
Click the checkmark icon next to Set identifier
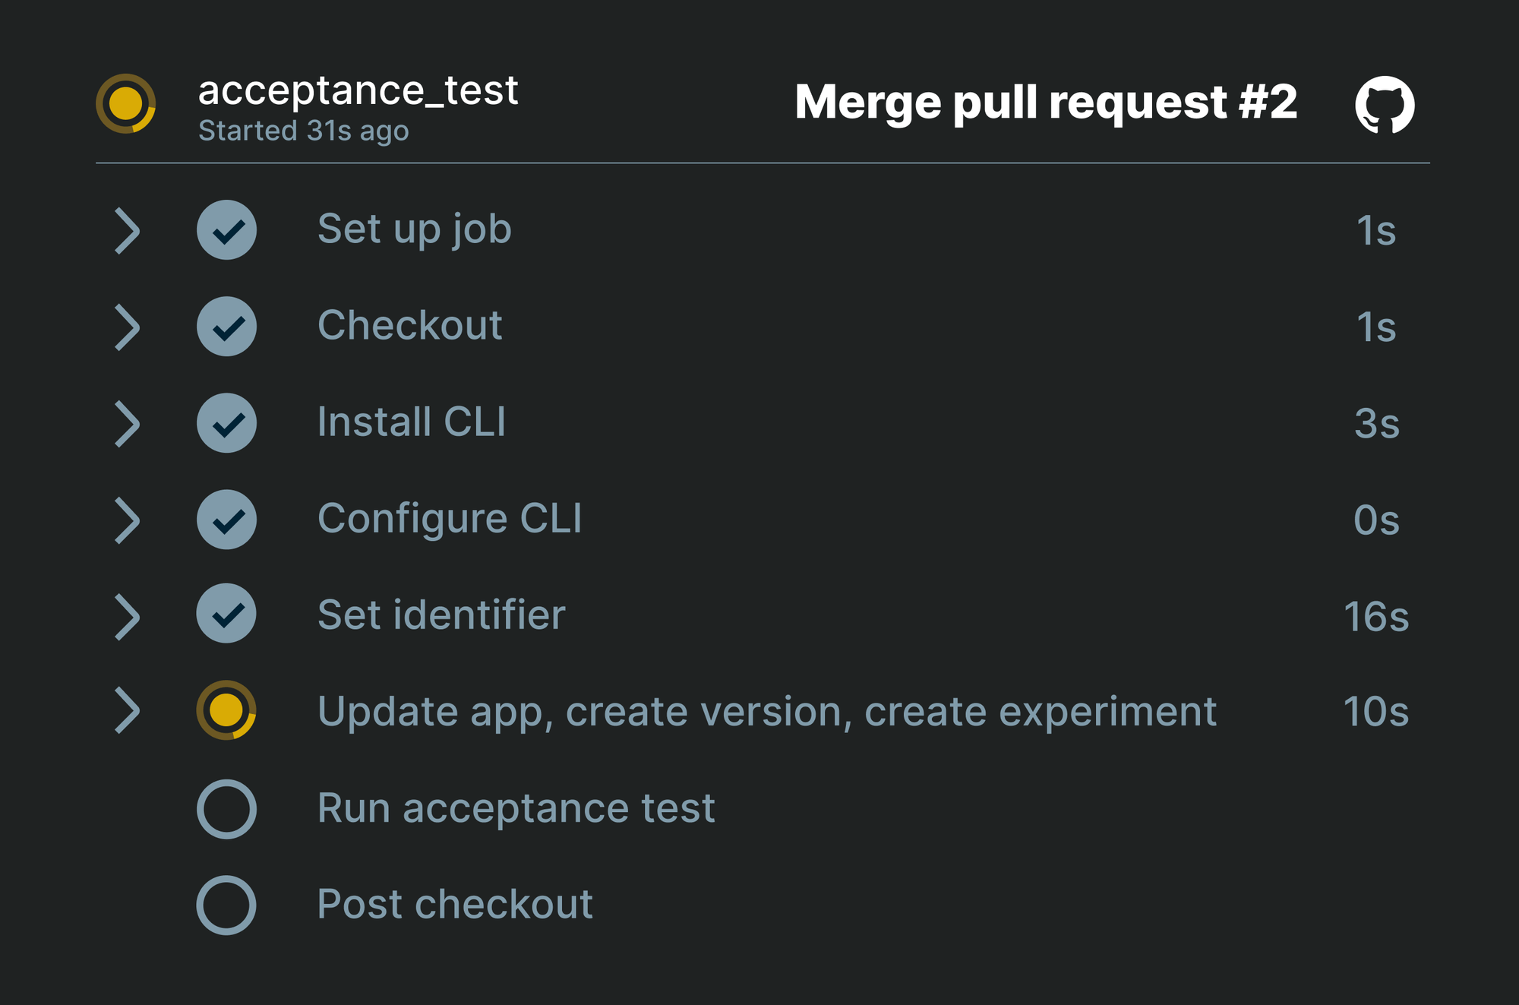pos(226,615)
